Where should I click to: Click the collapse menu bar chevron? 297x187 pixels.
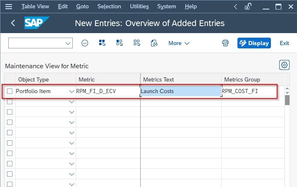coord(235,7)
